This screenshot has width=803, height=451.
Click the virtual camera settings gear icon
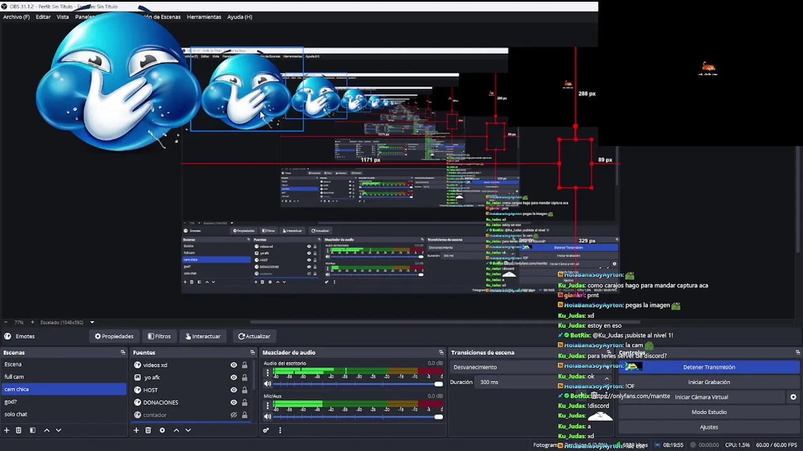(793, 397)
